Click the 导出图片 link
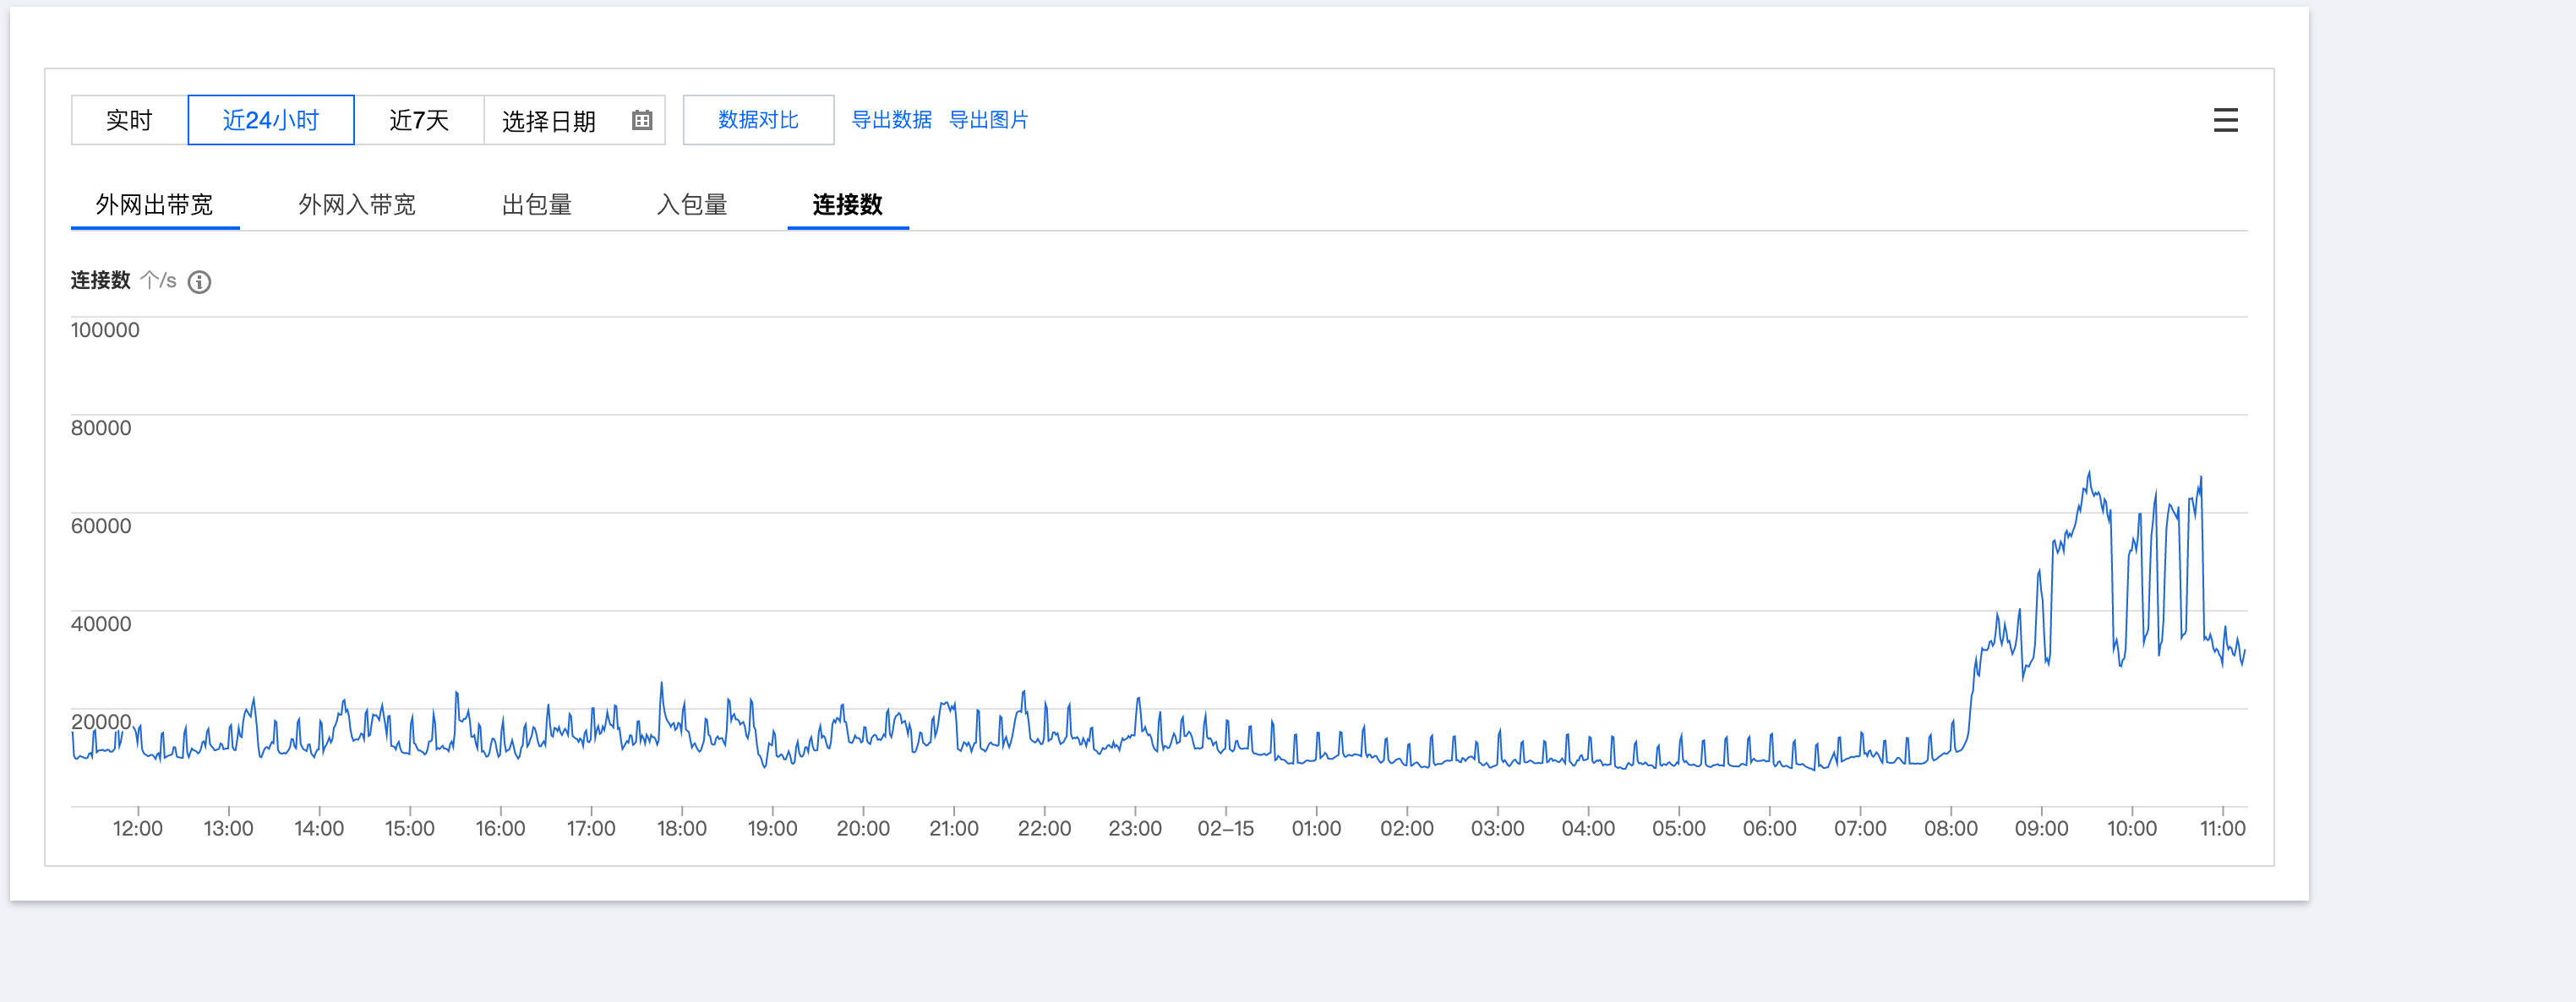Screen dimensions: 2576x1002 [988, 120]
